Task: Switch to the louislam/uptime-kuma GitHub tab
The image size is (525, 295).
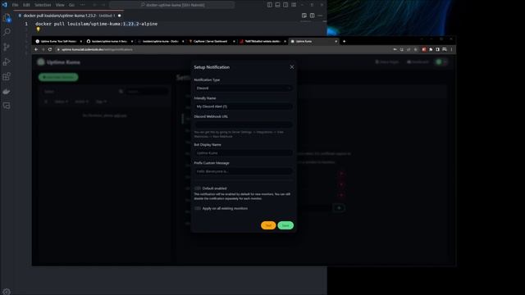Action: tap(110, 42)
